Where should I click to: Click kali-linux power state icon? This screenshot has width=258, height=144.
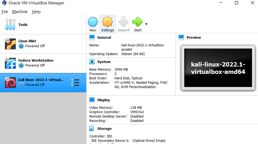(21, 85)
